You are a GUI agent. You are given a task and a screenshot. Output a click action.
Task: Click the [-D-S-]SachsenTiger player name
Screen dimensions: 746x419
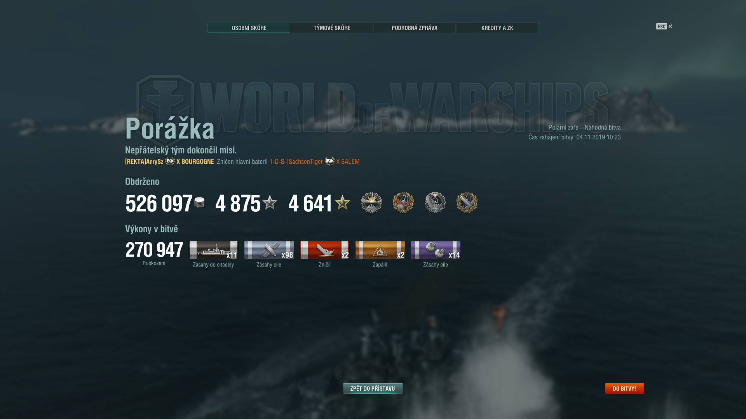296,162
